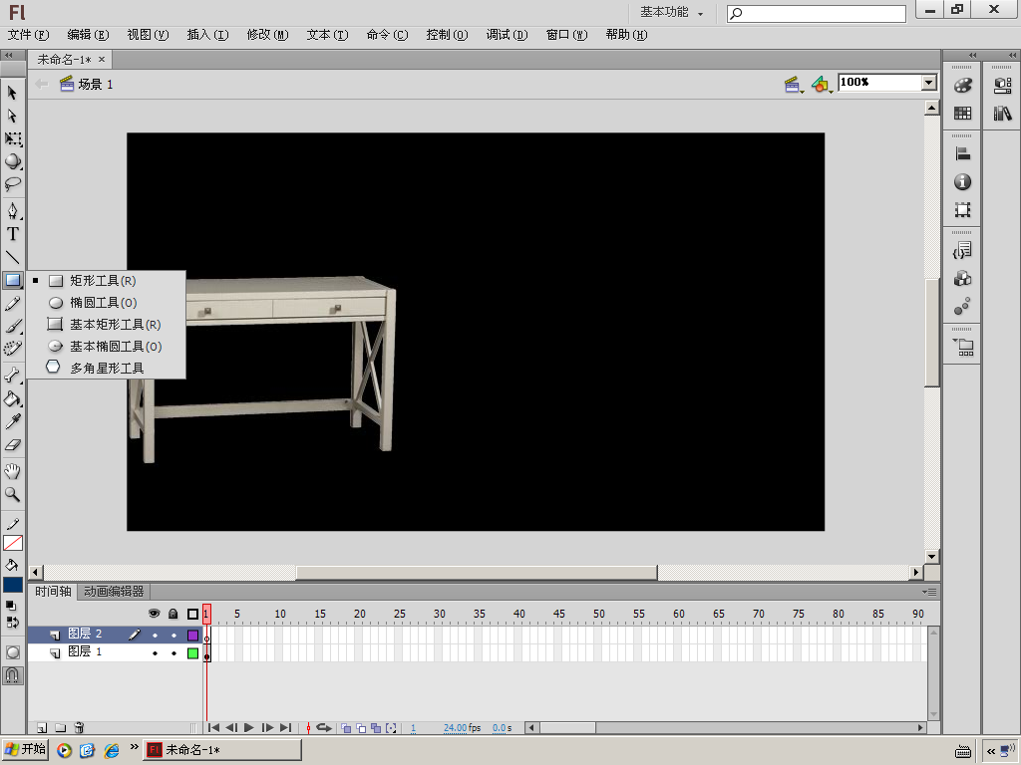Select the Text tool

12,233
